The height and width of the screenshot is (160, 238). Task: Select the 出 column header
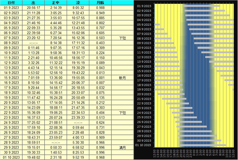[33, 2]
